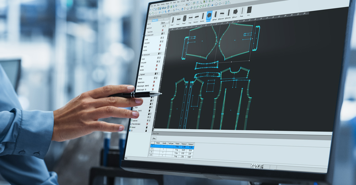The width and height of the screenshot is (356, 185).
Task: Click the 3D section globe icon
Action: [130, 131]
